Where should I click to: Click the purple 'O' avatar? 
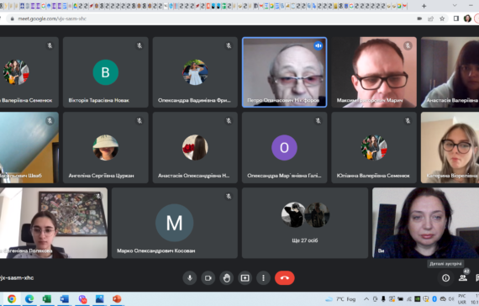284,148
